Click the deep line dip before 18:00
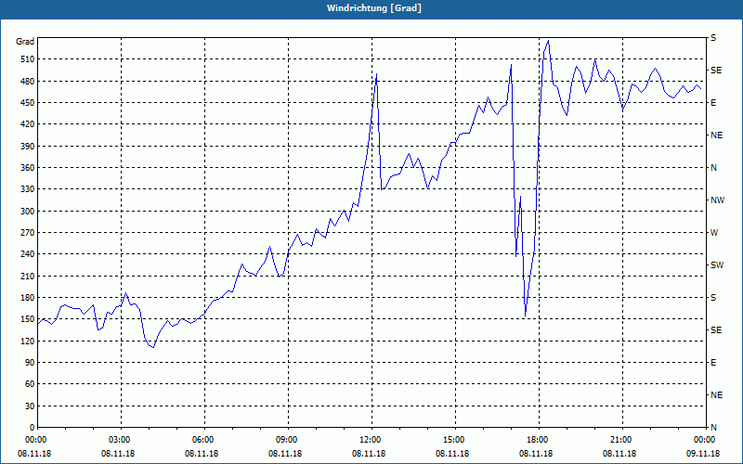Viewport: 743px width, 464px height. [x=525, y=316]
